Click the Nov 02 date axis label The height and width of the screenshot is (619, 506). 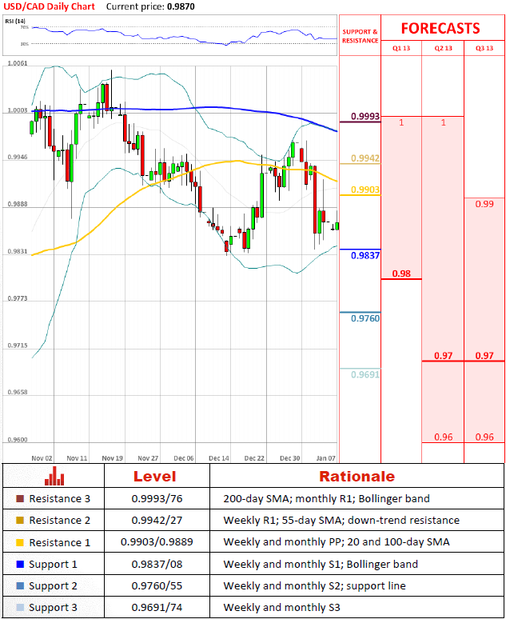coord(42,458)
